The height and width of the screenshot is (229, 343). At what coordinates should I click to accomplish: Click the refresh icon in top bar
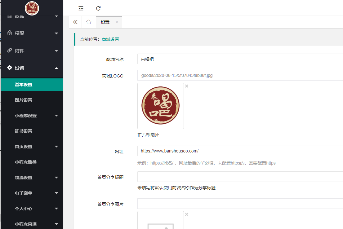(x=98, y=8)
